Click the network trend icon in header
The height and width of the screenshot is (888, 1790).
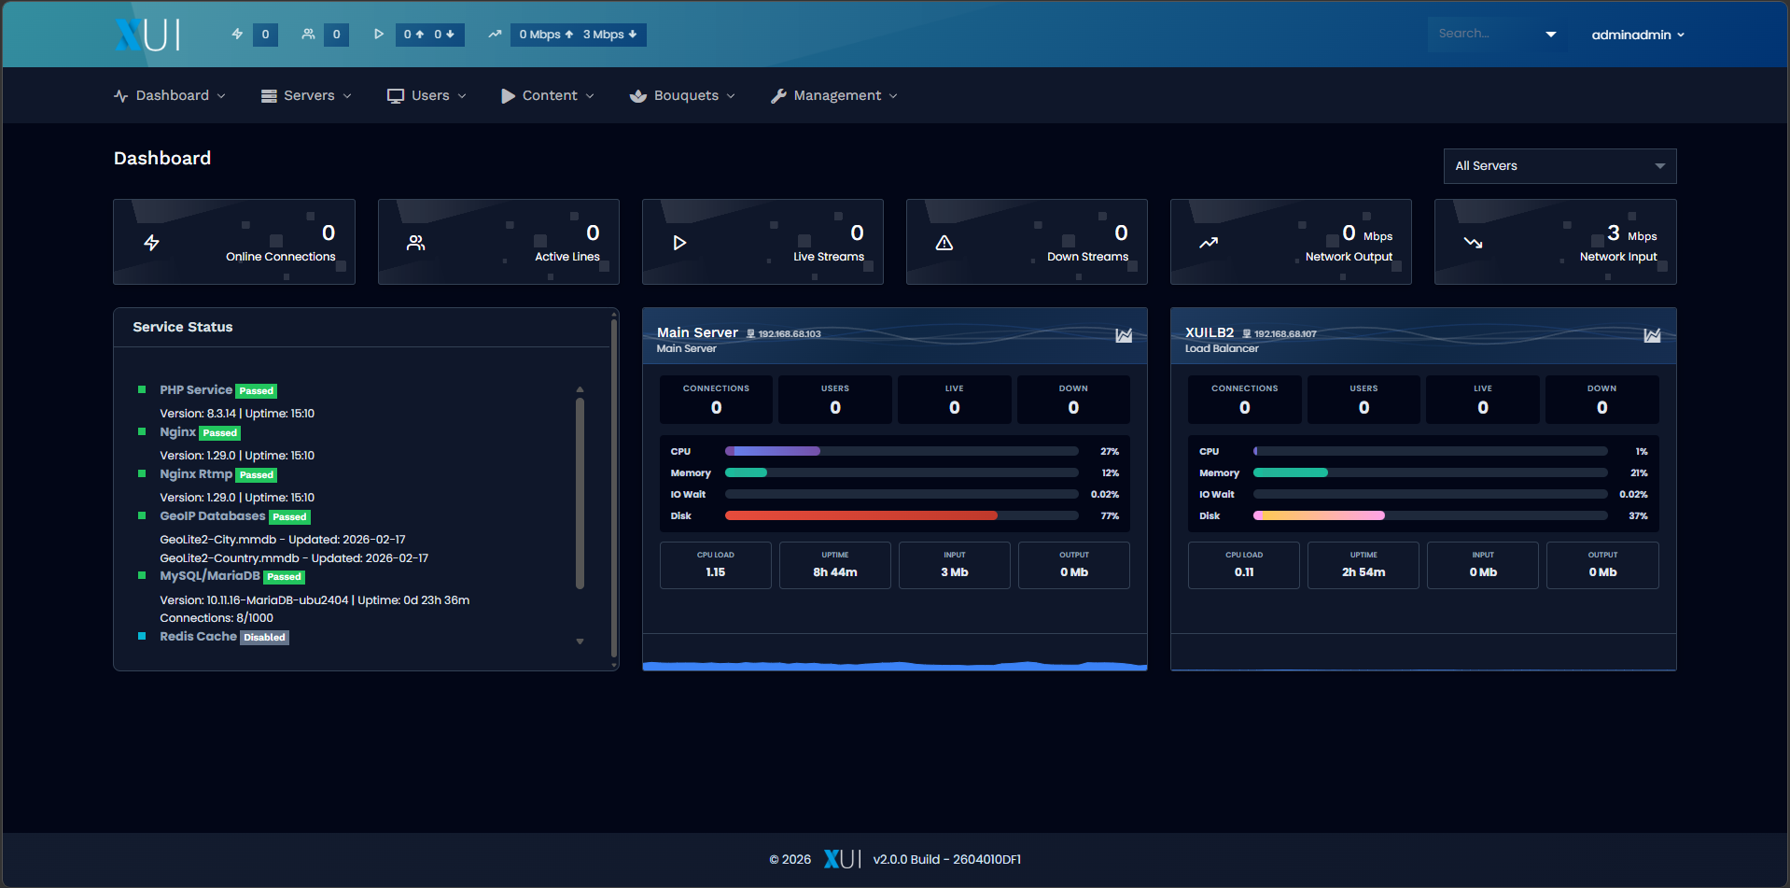495,34
